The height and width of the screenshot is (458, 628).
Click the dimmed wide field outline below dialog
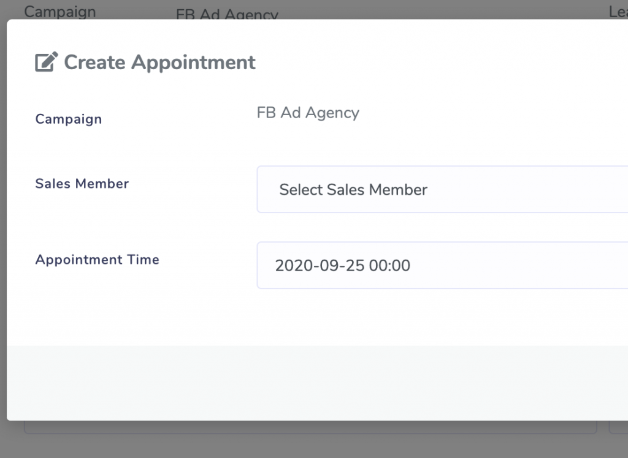[307, 428]
